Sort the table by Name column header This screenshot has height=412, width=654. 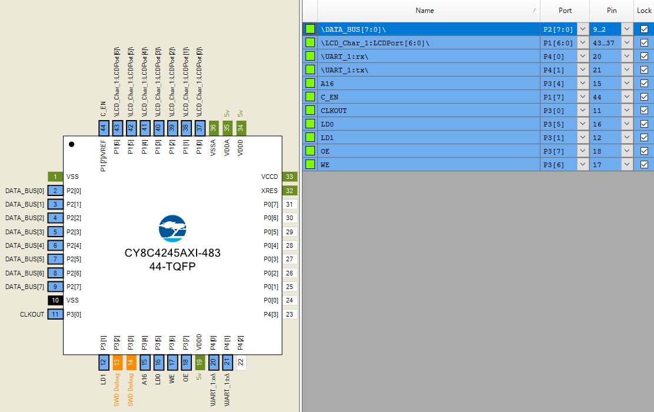pyautogui.click(x=429, y=11)
